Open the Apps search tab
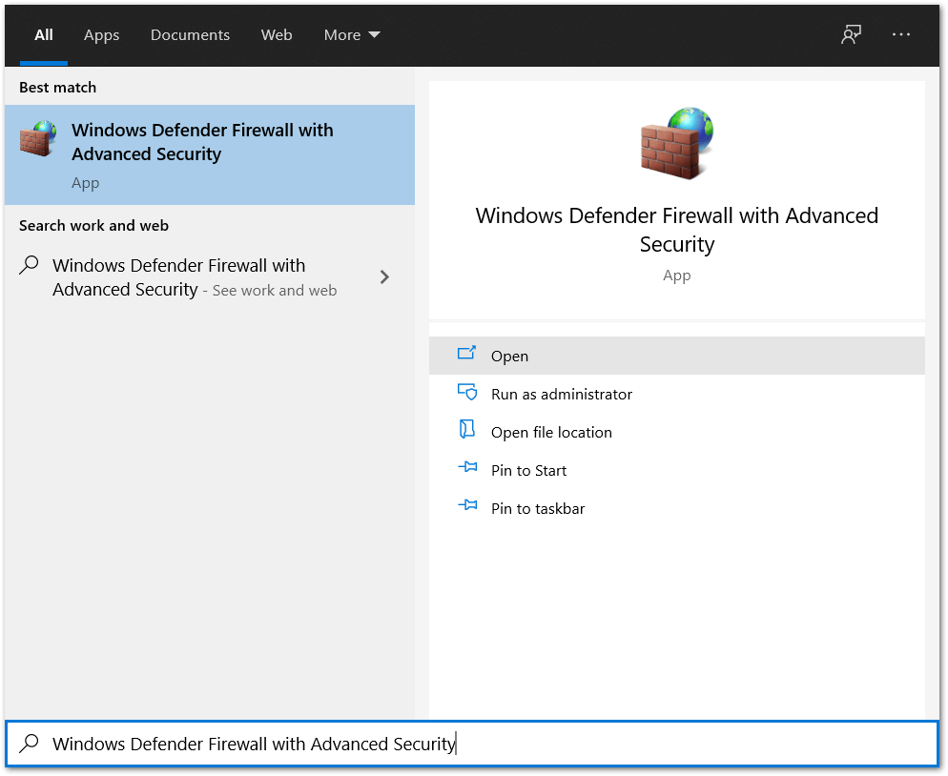Viewport: 948px width, 776px height. coord(101,35)
